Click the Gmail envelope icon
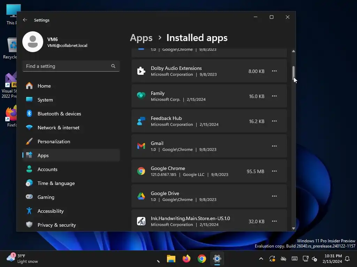357x267 pixels. 141,146
